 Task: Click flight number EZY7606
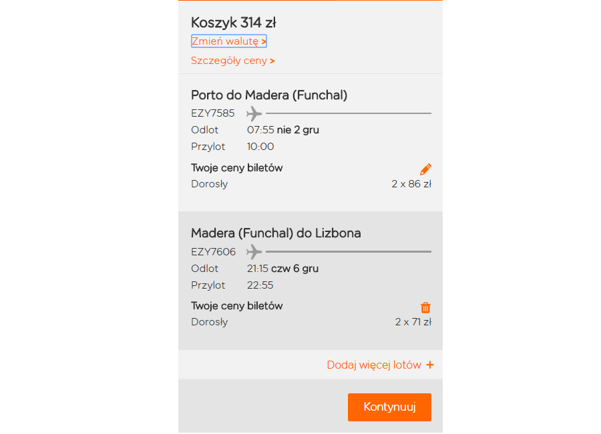click(213, 252)
